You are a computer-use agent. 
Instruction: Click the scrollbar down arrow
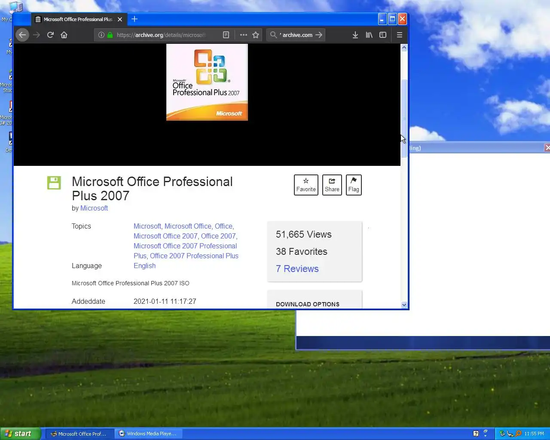tap(404, 305)
